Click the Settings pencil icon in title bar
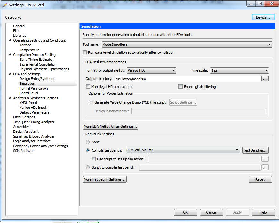This screenshot has height=223, width=279. point(4,5)
